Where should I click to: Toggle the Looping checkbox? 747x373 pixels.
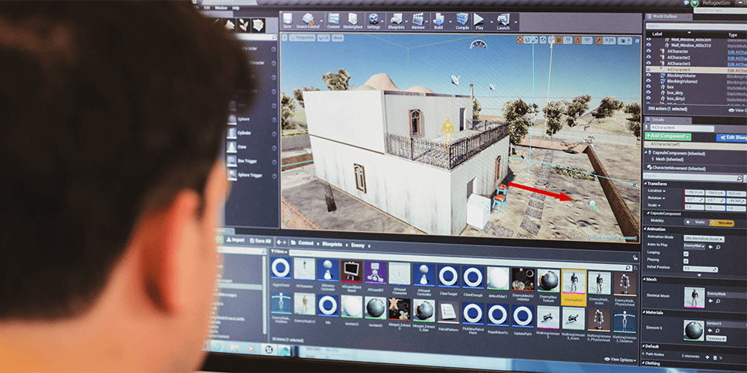(x=686, y=253)
